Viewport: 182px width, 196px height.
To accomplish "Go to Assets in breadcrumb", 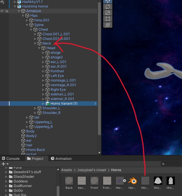I will pos(66,170).
